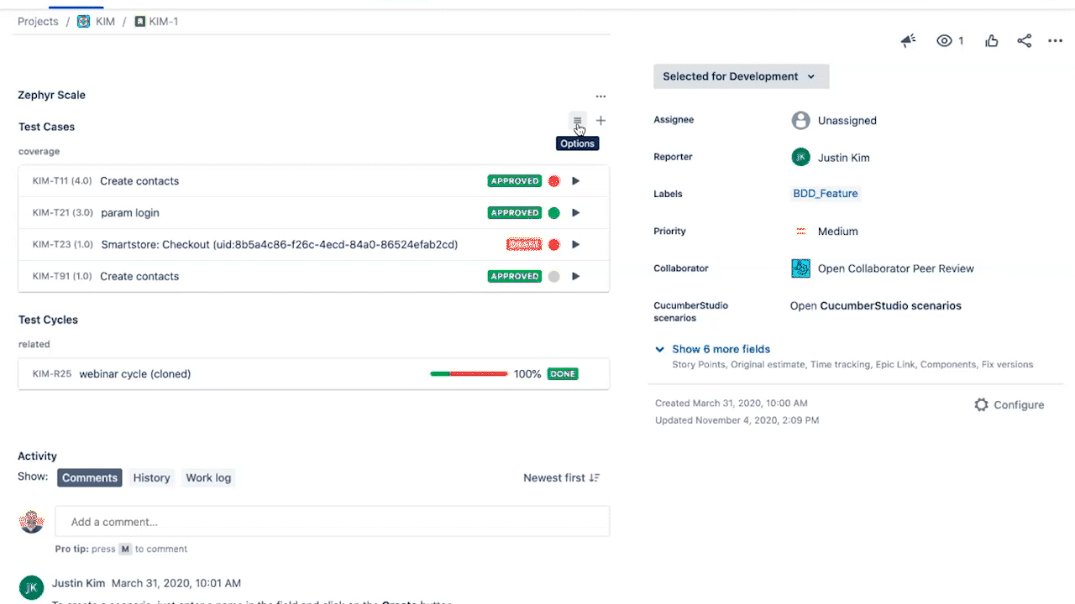Viewport: 1075px width, 604px height.
Task: Click Justin Kim reporter avatar
Action: point(800,157)
